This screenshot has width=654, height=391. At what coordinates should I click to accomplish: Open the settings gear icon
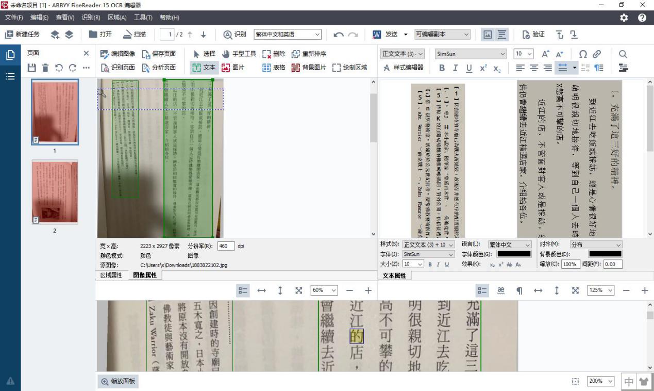[x=624, y=18]
